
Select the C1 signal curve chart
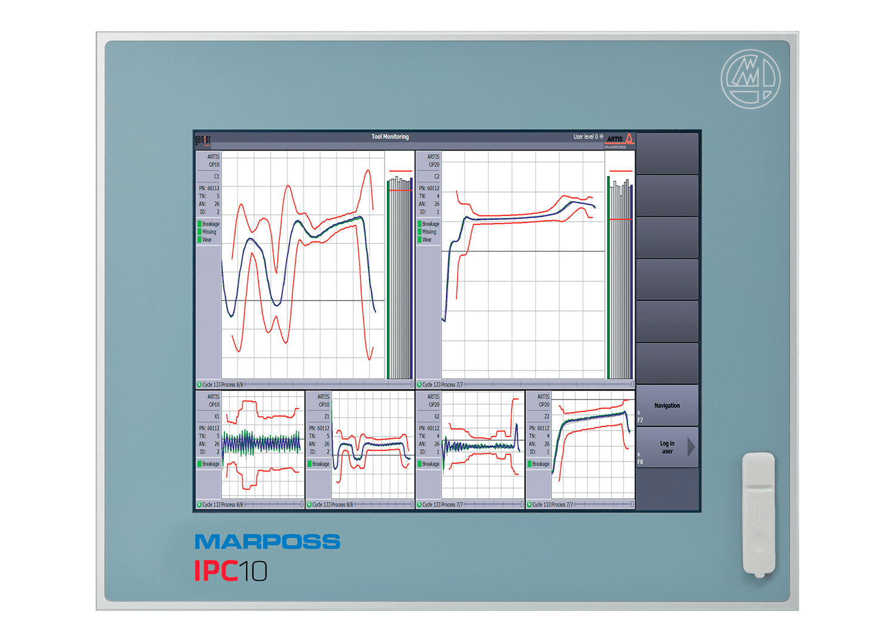[303, 265]
